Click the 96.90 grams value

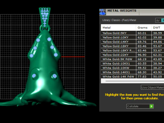pos(142,55)
